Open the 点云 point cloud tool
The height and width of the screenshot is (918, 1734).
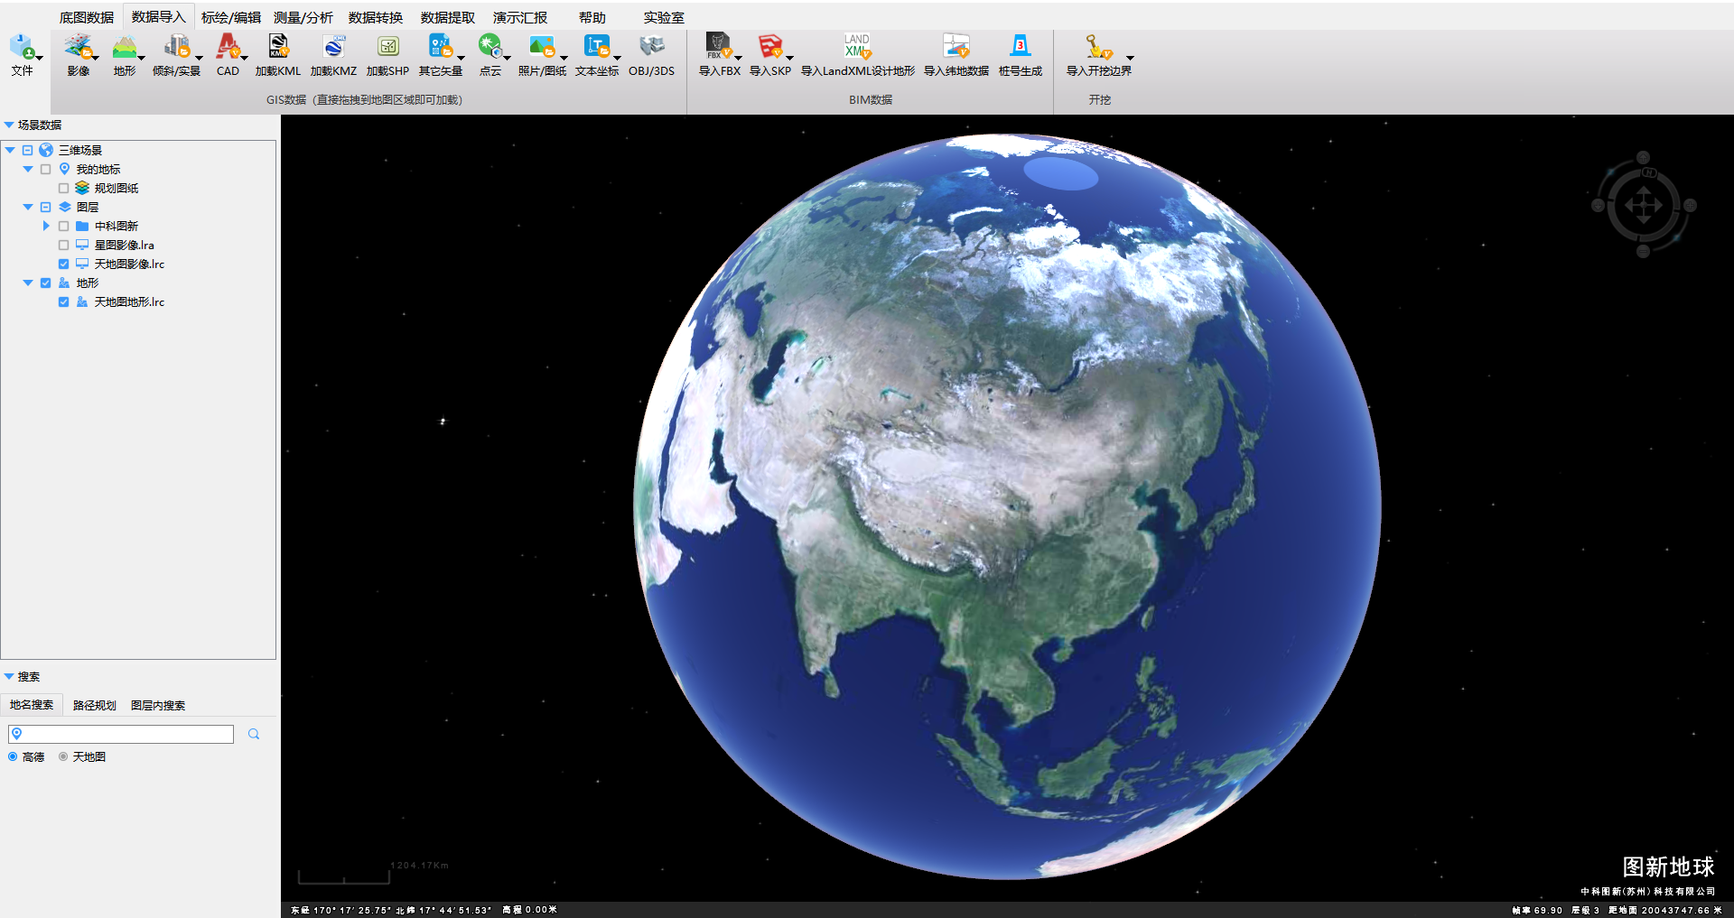pos(490,54)
